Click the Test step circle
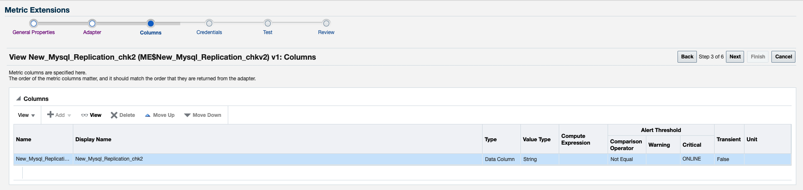803x190 pixels. [x=268, y=24]
